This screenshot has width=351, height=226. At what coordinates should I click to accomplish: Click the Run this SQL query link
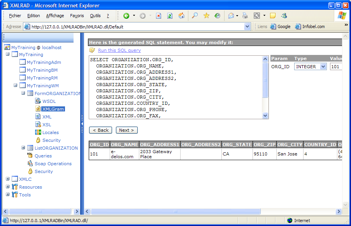pos(119,50)
